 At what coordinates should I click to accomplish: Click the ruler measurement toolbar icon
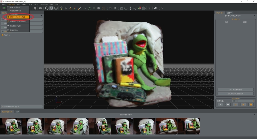[x=144, y=8]
